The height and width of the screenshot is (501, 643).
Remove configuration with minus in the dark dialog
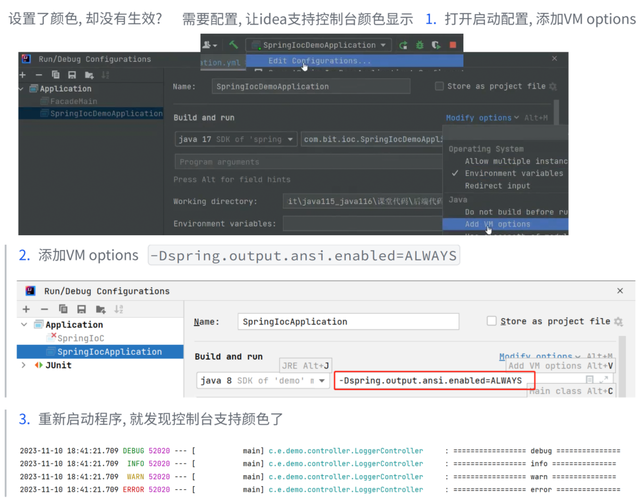[39, 75]
